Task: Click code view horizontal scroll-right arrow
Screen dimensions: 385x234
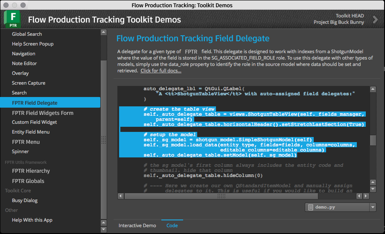Action: [366, 196]
